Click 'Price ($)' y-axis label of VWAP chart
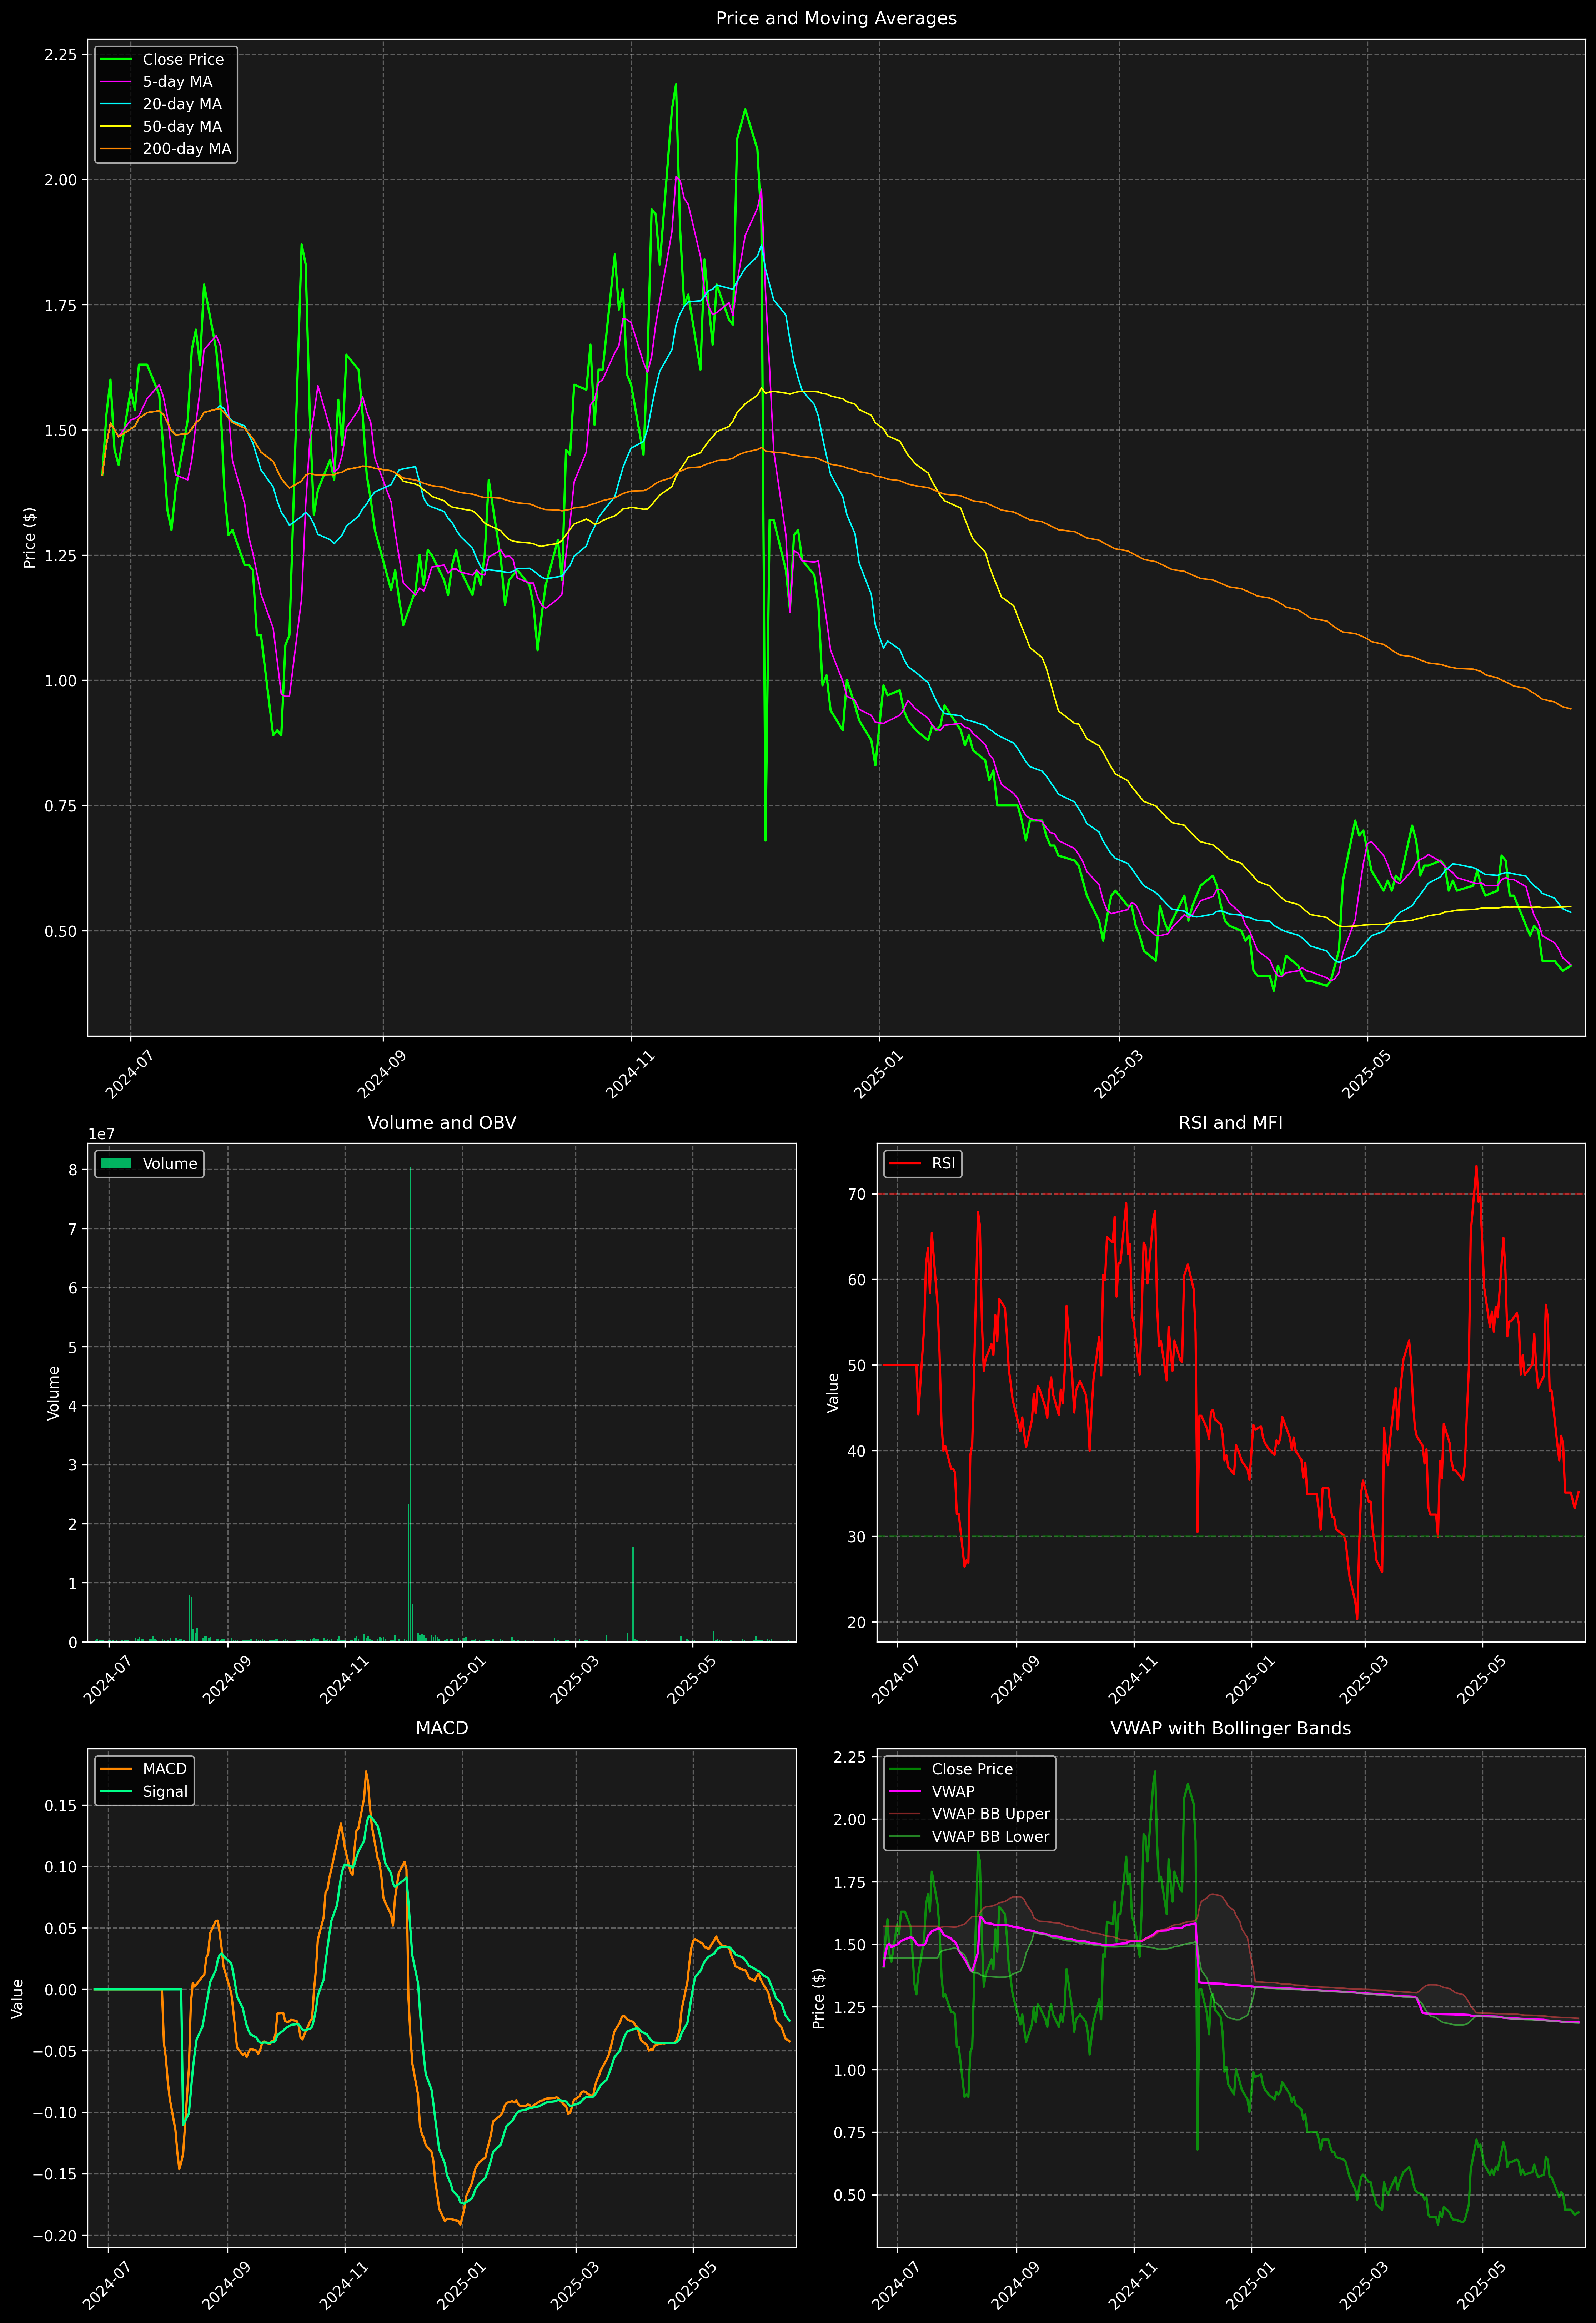1596x2323 pixels. pos(819,1998)
